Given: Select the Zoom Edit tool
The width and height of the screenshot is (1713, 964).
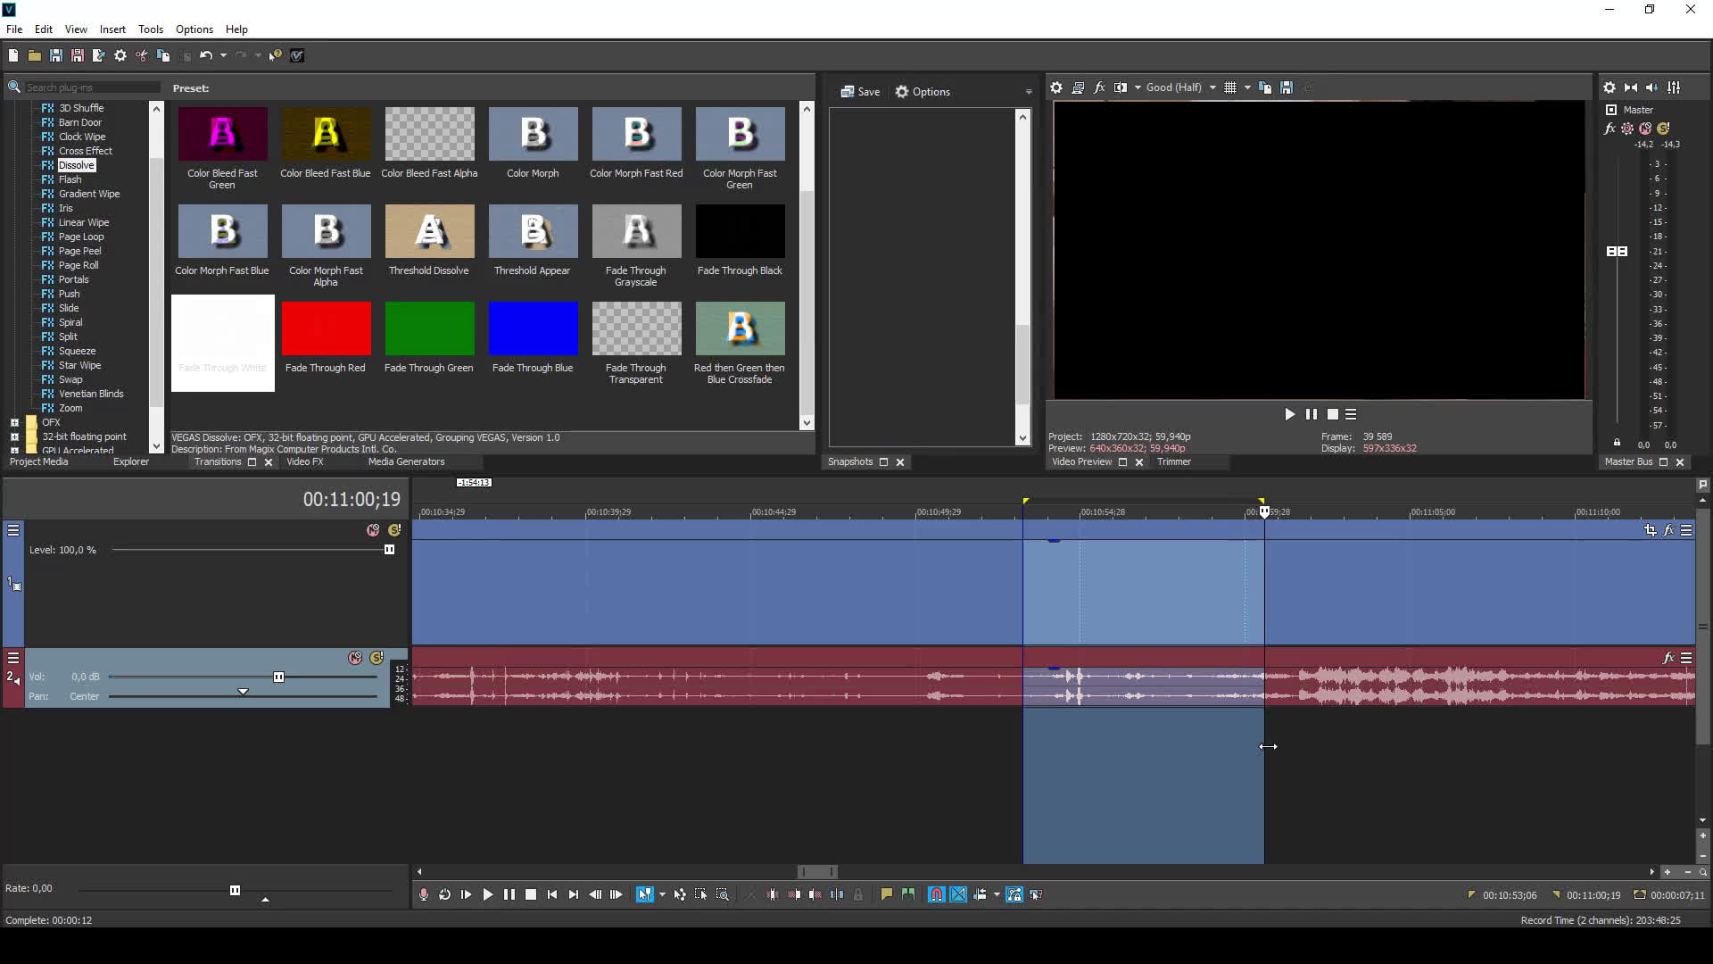Looking at the screenshot, I should point(723,894).
